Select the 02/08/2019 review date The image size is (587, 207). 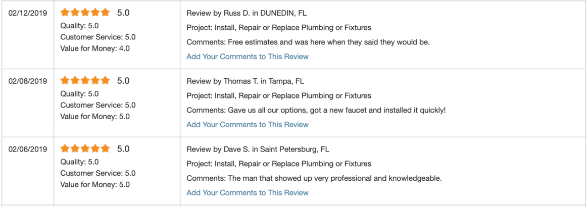pyautogui.click(x=28, y=81)
